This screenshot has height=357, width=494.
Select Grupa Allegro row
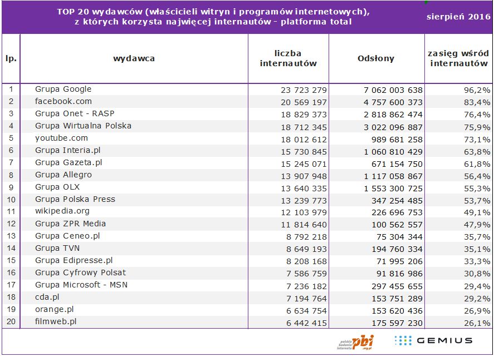click(x=247, y=176)
